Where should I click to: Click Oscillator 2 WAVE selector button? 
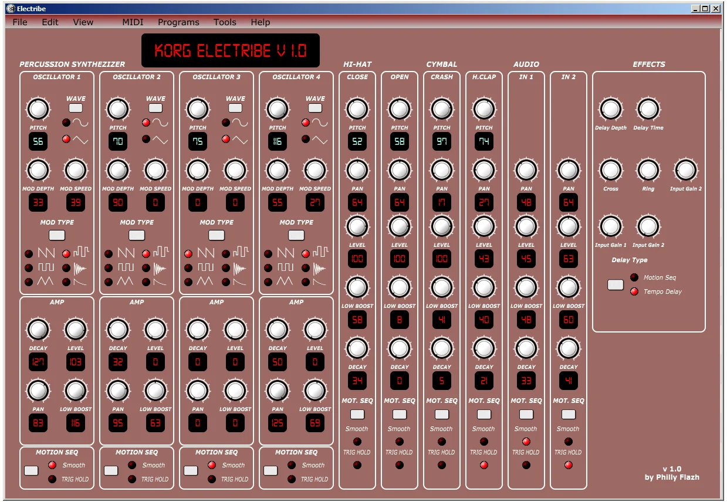[155, 108]
